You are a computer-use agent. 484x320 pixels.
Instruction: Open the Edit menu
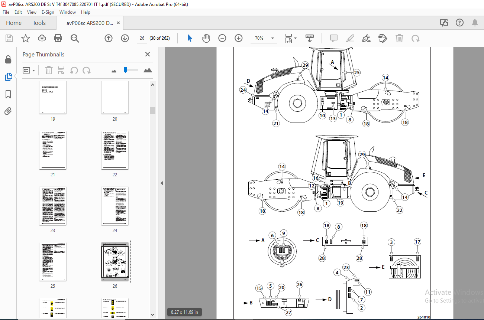tap(18, 12)
